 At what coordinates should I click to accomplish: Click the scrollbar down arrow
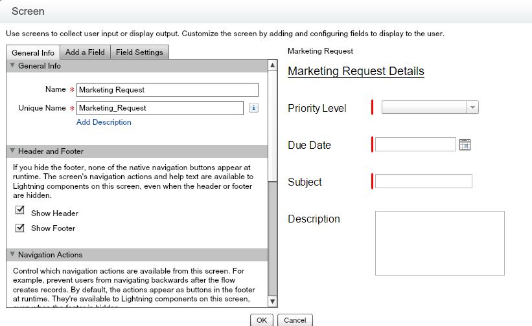pos(272,301)
